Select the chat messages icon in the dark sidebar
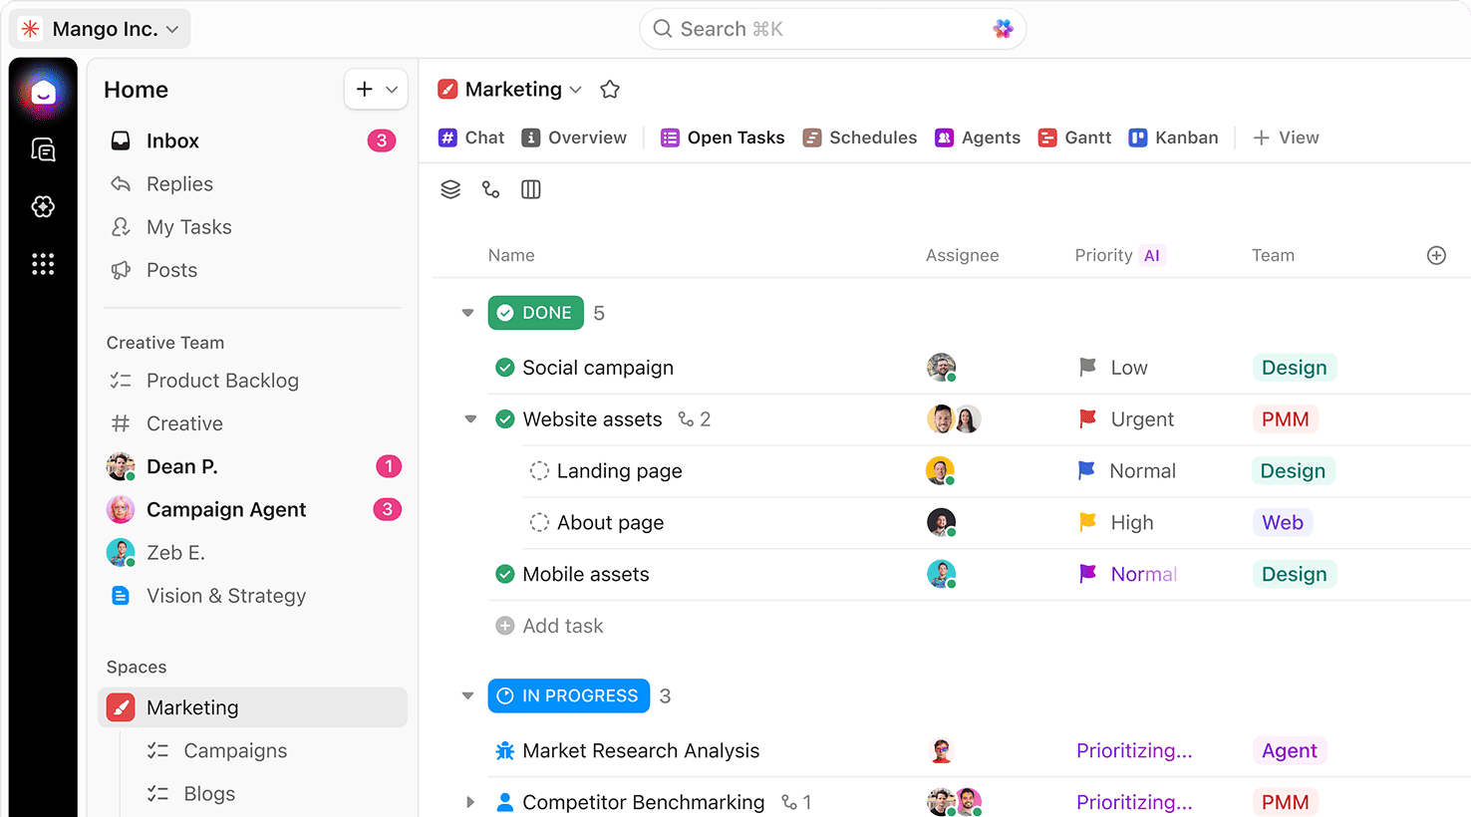This screenshot has height=817, width=1471. point(42,148)
